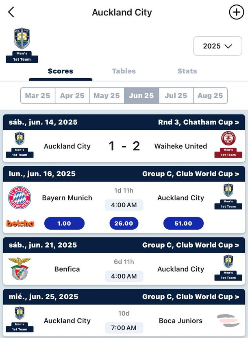This screenshot has width=248, height=338.
Task: Select the May 25 month filter
Action: coord(107,96)
